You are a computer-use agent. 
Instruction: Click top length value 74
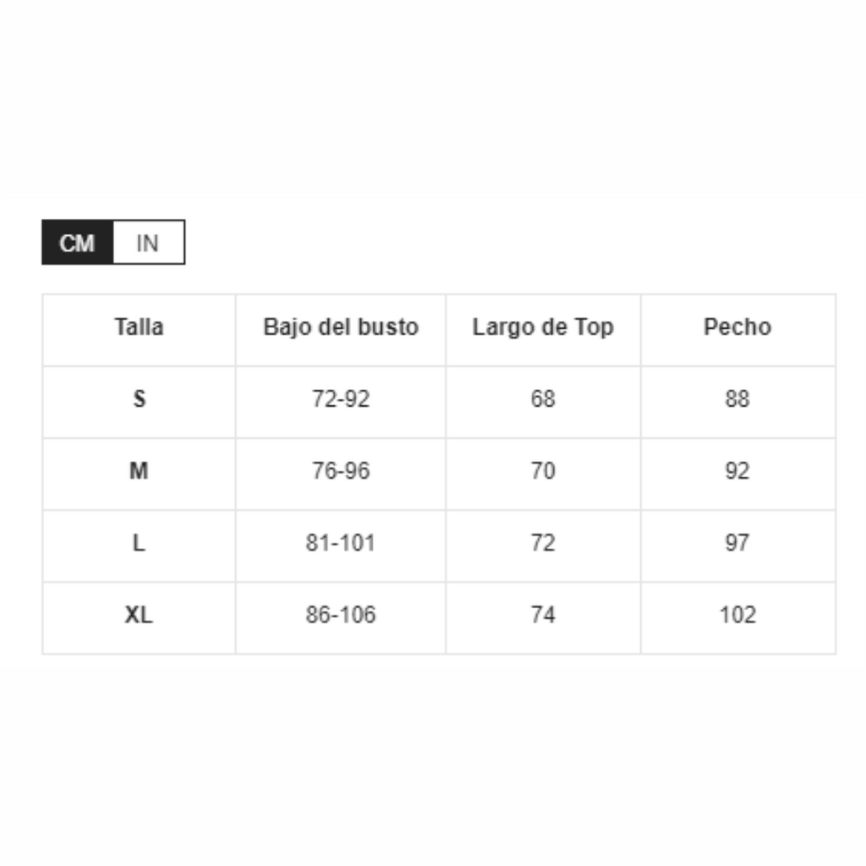(x=543, y=615)
